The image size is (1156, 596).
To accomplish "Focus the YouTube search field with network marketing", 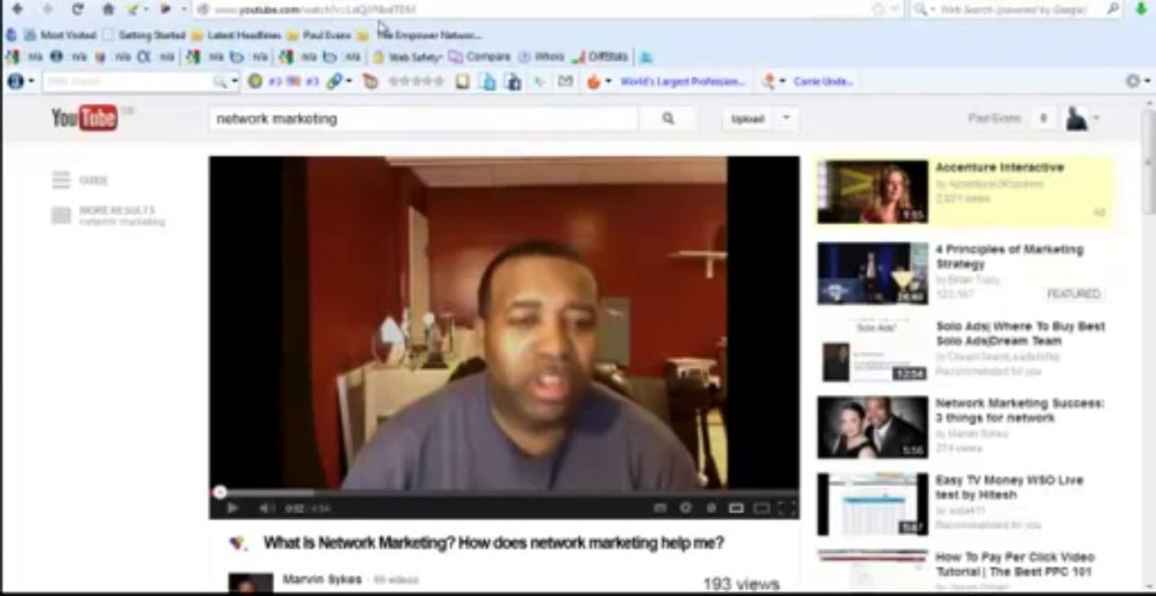I will coord(423,118).
